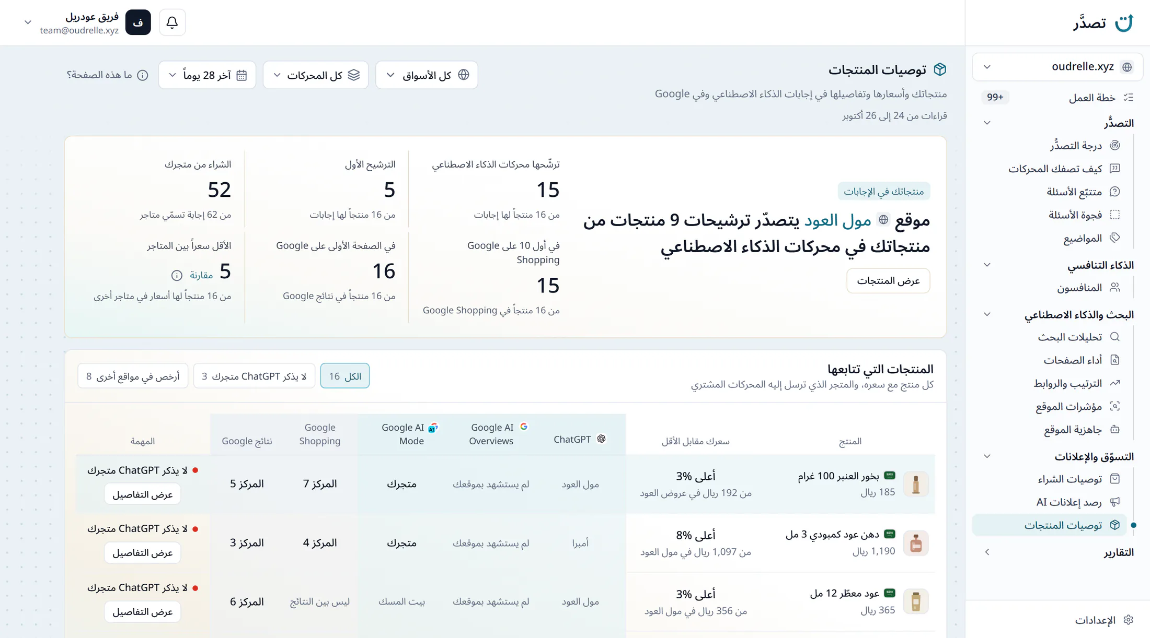Open the 'كل المحركات' engines dropdown

(316, 75)
